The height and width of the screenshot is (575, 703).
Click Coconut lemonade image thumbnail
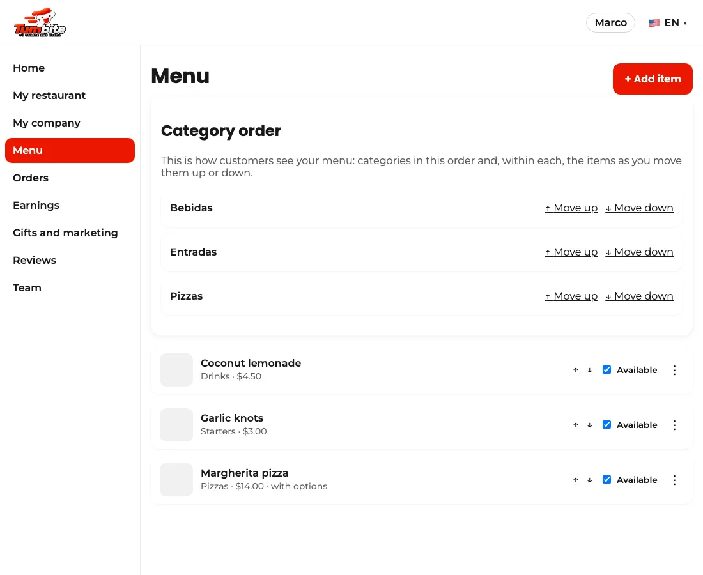click(176, 370)
